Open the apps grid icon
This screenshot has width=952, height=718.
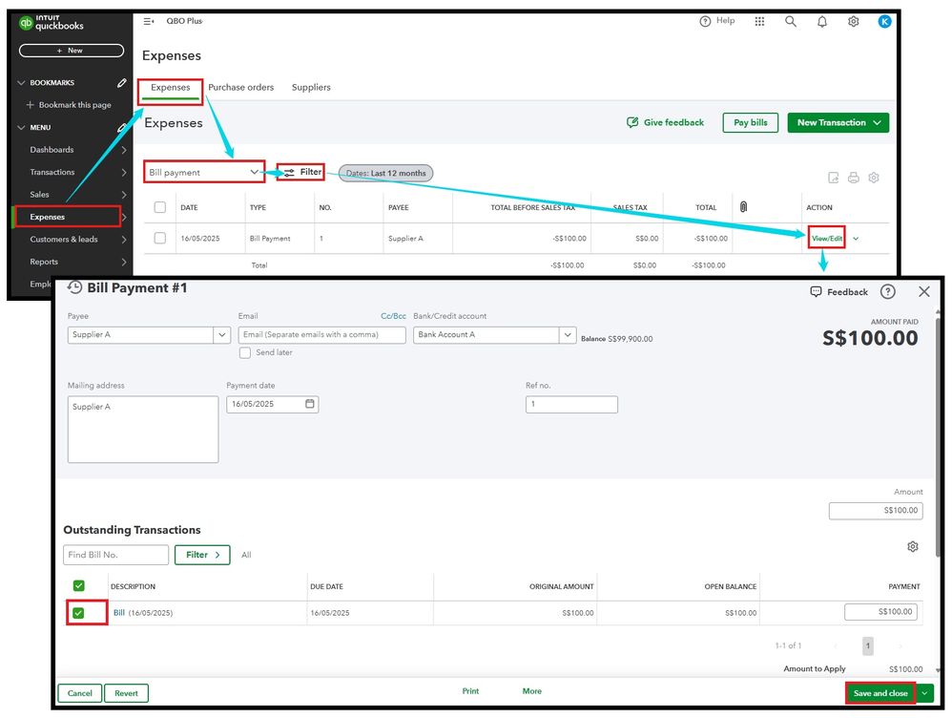click(759, 21)
